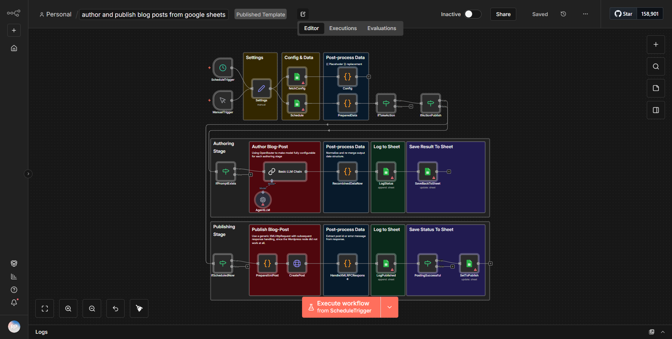Select the ManualTrigger node
Screen dimensions: 672x339
[x=223, y=100]
